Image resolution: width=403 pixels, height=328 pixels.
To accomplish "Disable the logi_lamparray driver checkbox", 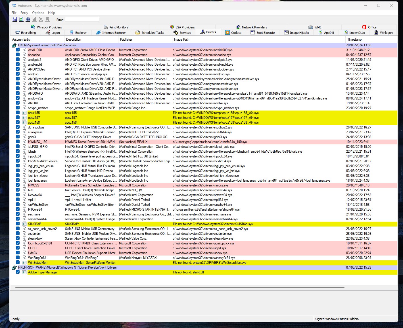I will tap(18, 180).
